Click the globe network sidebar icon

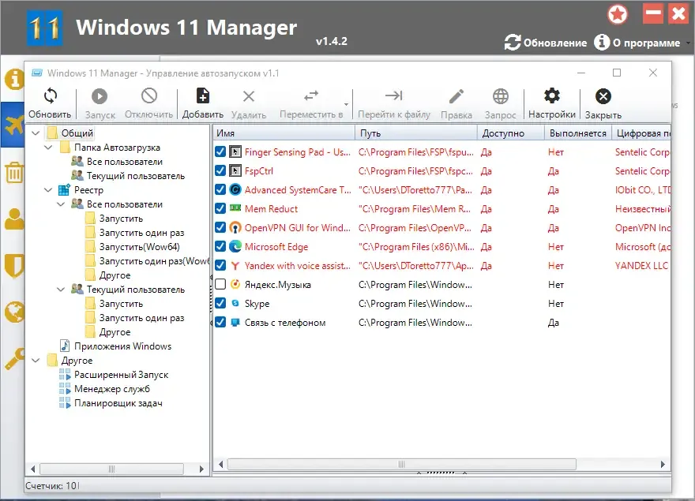click(14, 312)
